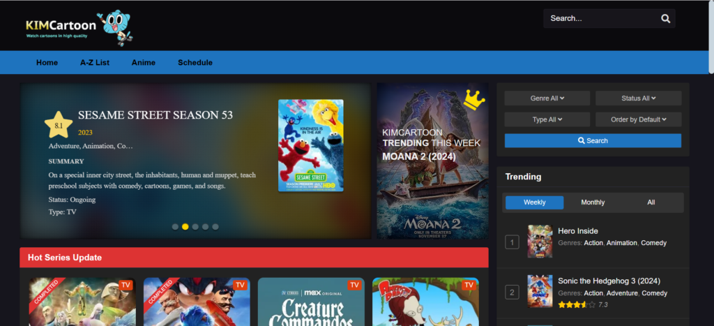The width and height of the screenshot is (714, 326).
Task: Click the 8.1 star rating badge
Action: click(x=59, y=125)
